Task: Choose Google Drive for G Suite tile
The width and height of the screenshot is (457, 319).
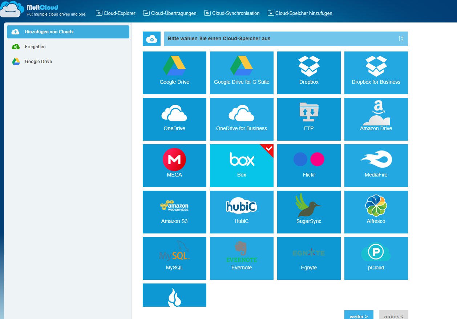Action: [x=242, y=72]
